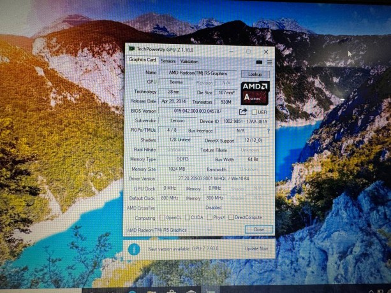391x293 pixels.
Task: Click the Memory Size value 1024 MB
Action: [177, 169]
